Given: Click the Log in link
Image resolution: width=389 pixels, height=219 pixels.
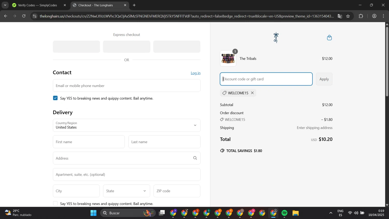Looking at the screenshot, I should [196, 73].
